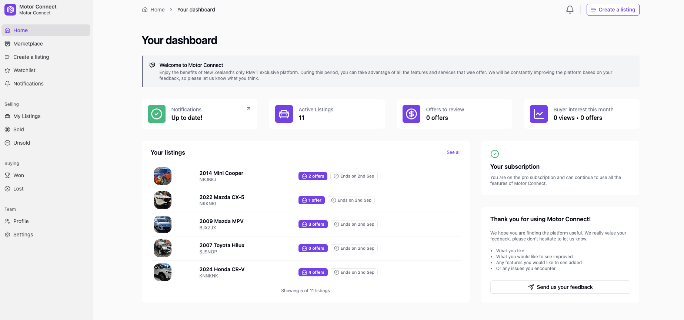Viewport: 684px width, 320px height.
Task: Click the notification bell icon in header
Action: coord(570,10)
